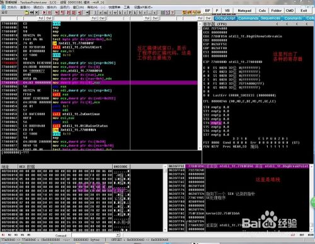Open executable modules 'e' button

tap(100, 13)
